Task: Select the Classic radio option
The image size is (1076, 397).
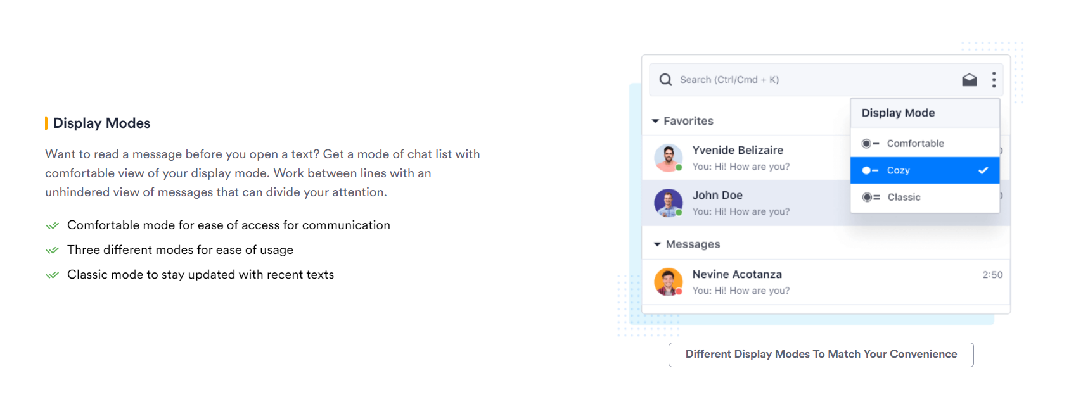Action: (x=925, y=198)
